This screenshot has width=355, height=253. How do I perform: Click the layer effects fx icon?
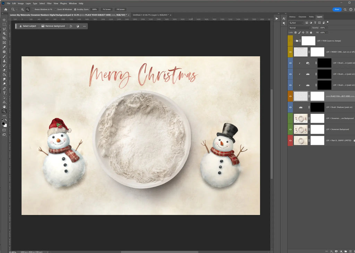332,251
